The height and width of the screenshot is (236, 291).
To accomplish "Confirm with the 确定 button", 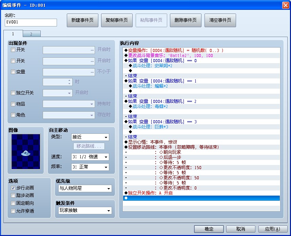I will point(209,229).
